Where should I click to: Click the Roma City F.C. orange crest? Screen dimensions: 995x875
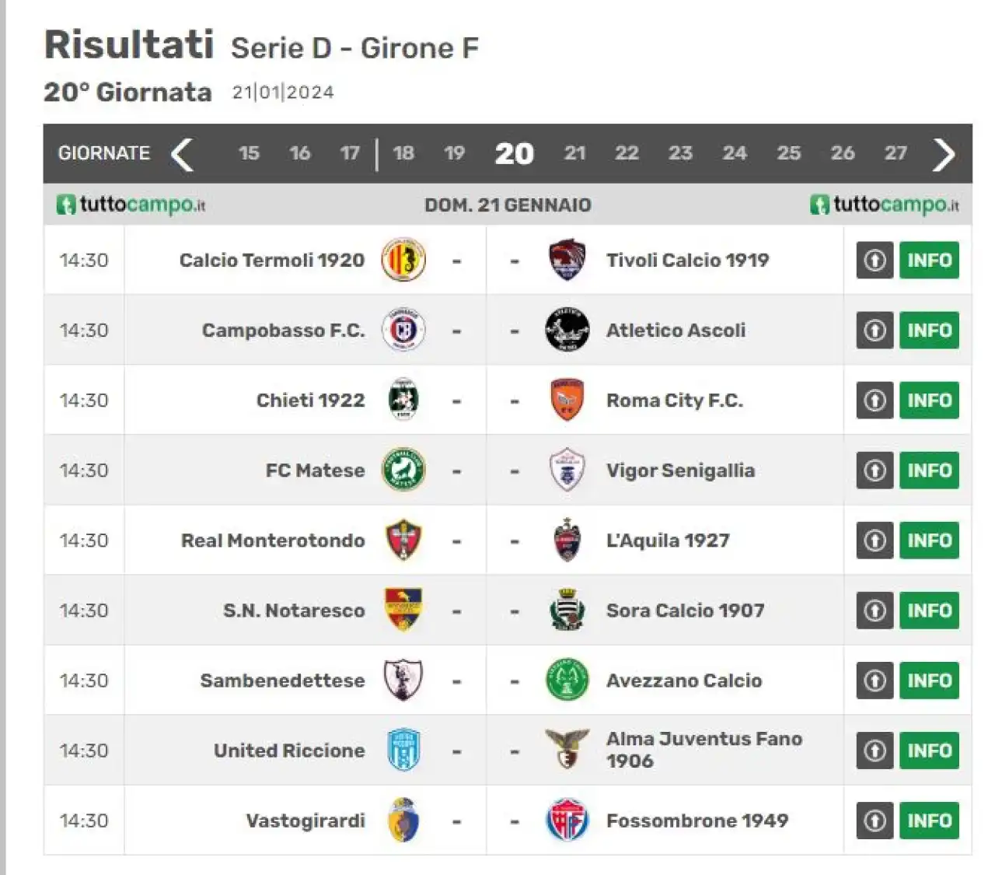567,400
